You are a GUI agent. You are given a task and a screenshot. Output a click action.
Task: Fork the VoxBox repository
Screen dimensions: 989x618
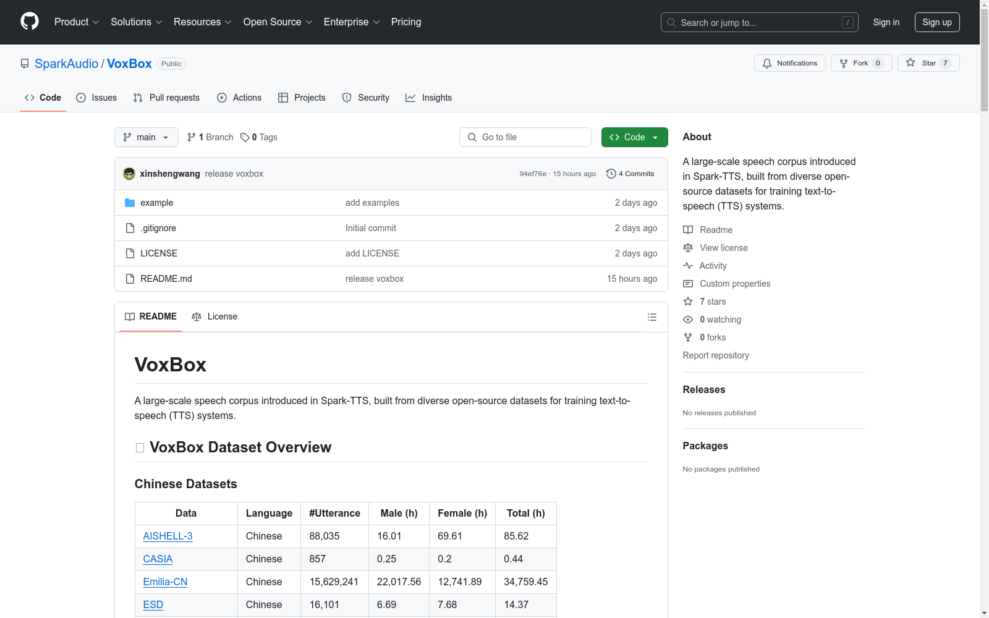click(x=861, y=63)
